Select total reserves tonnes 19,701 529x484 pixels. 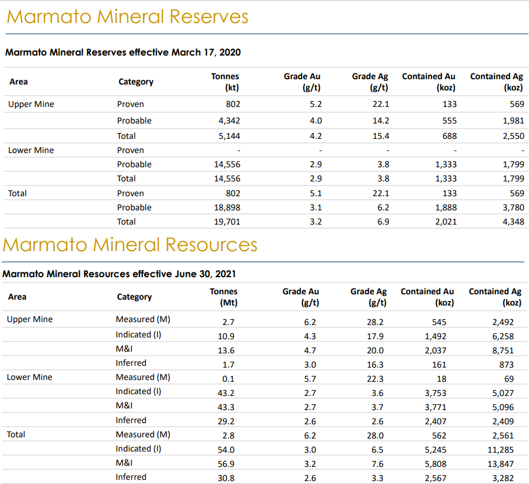(227, 222)
